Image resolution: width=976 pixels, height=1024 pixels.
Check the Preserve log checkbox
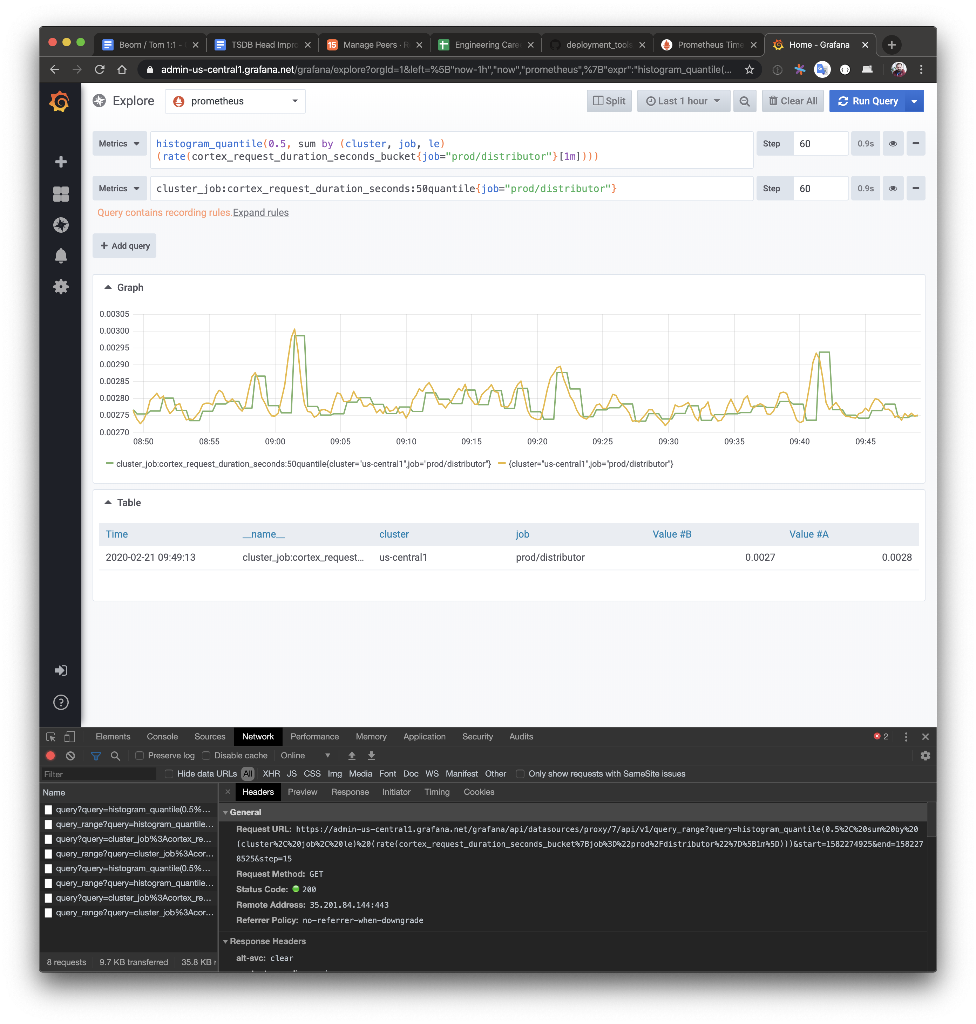point(140,755)
